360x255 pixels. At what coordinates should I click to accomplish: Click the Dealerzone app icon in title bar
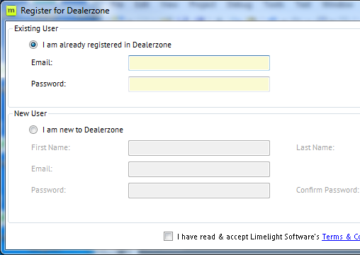click(11, 11)
